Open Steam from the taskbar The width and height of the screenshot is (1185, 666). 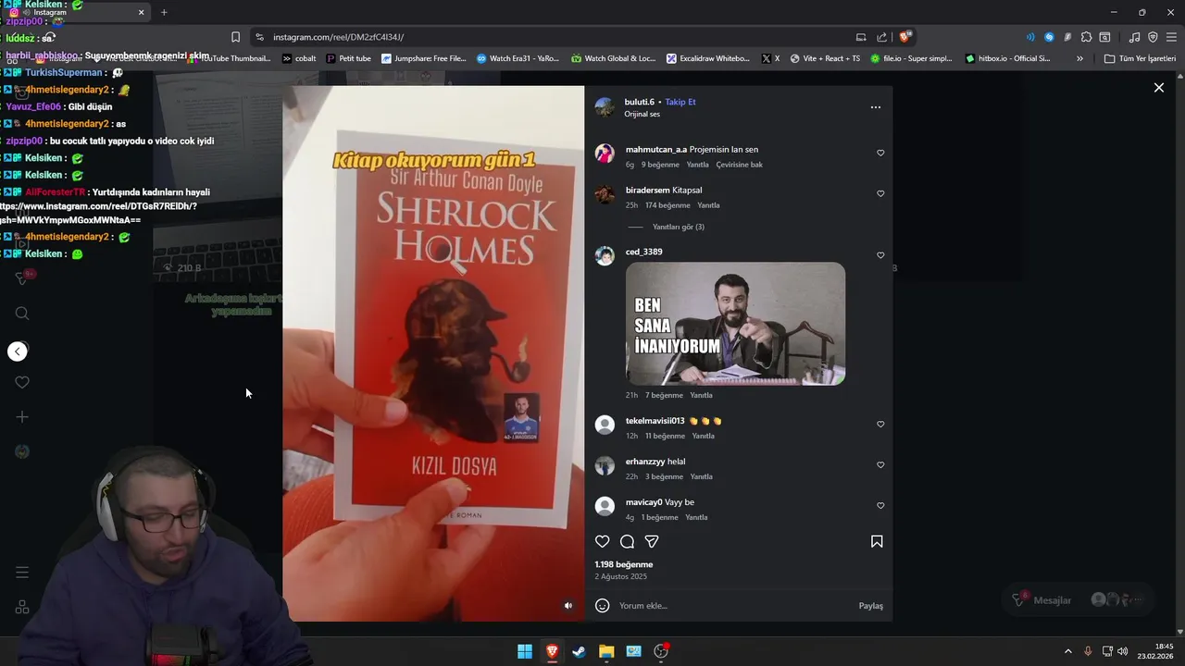click(579, 651)
